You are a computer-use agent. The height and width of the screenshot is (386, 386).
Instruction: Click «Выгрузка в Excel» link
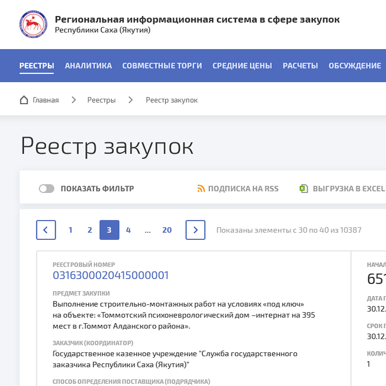point(349,189)
